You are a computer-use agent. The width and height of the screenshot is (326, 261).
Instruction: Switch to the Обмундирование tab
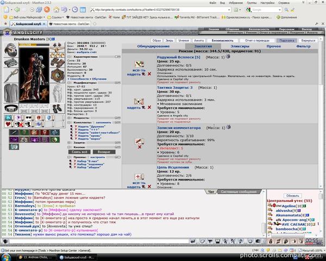click(x=153, y=46)
